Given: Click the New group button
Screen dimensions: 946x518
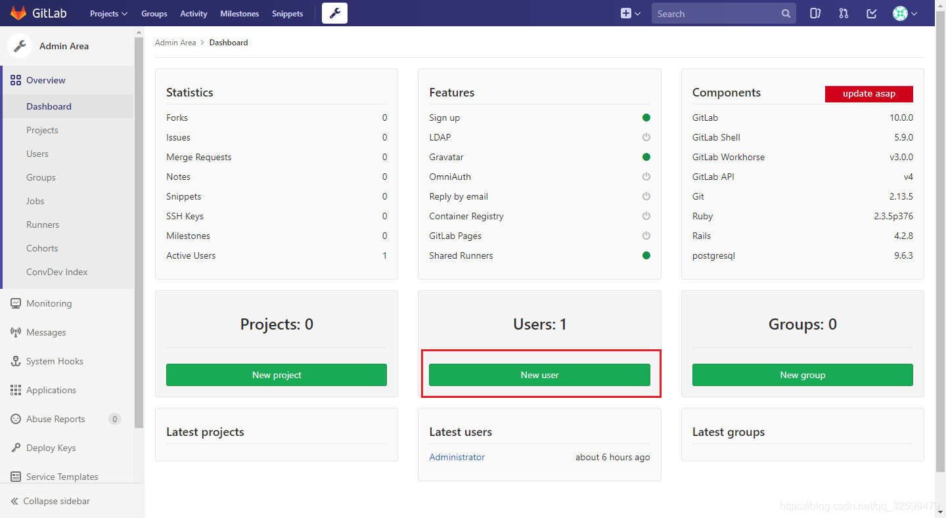Looking at the screenshot, I should pos(803,375).
